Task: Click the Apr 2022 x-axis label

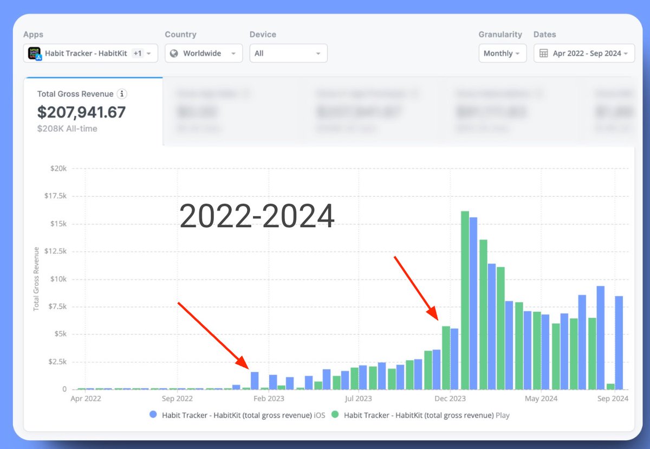Action: pyautogui.click(x=86, y=399)
